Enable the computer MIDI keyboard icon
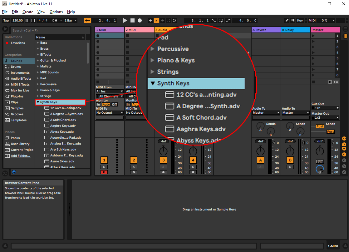 coord(292,20)
